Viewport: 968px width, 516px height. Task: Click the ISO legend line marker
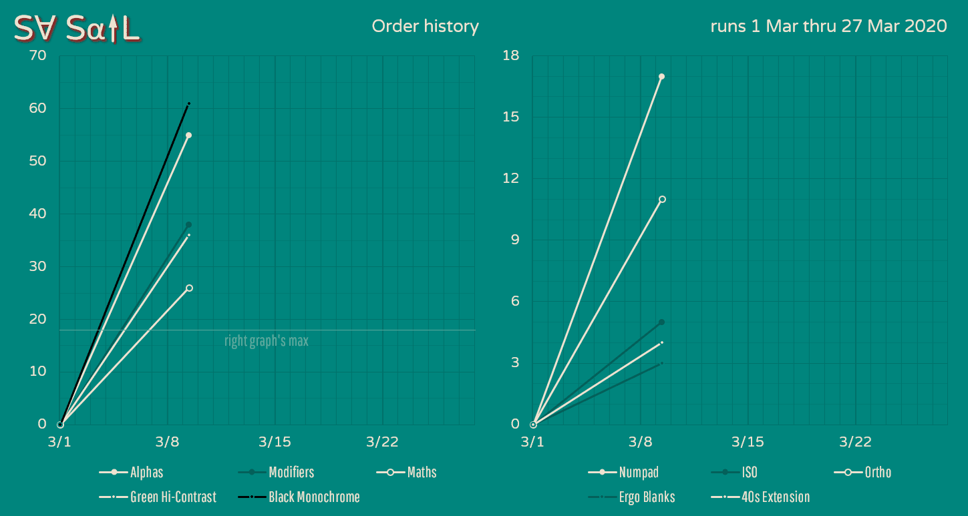725,473
